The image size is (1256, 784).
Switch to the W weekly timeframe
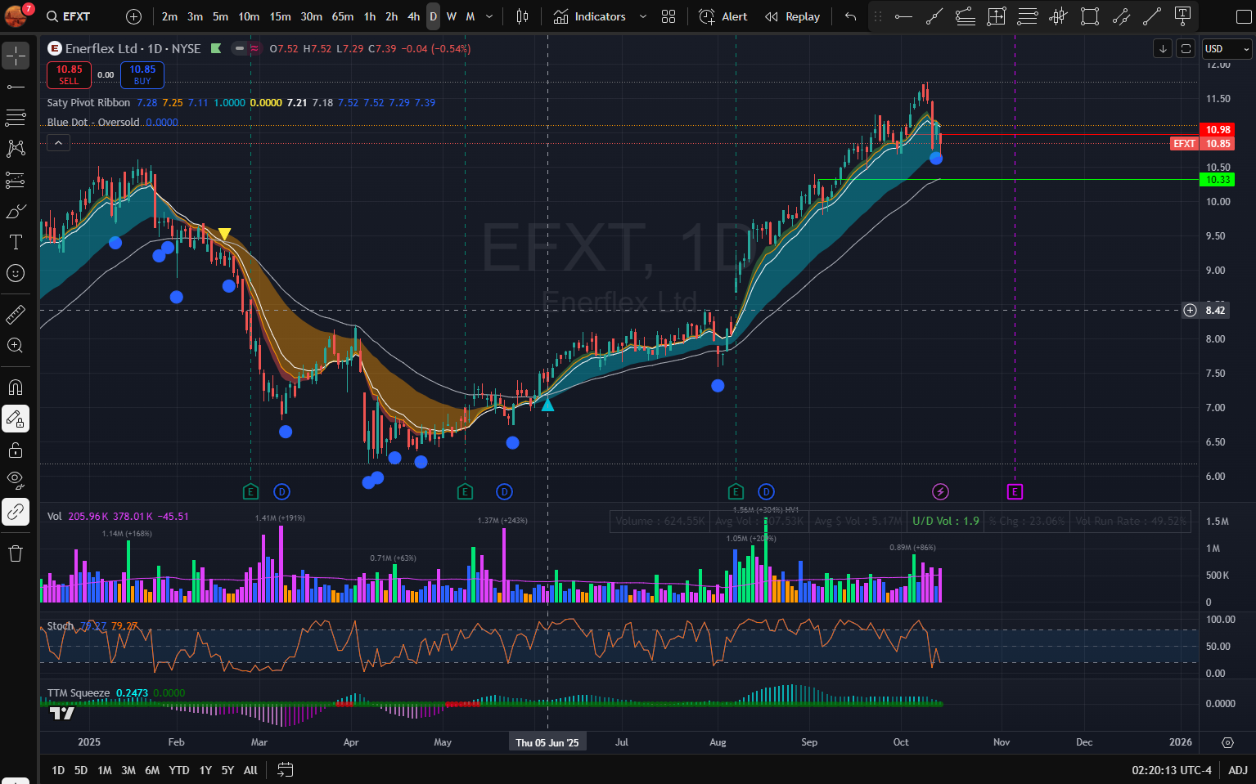click(x=452, y=16)
